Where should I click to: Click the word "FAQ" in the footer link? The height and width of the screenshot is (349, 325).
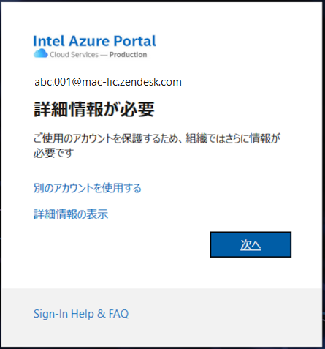pyautogui.click(x=118, y=314)
